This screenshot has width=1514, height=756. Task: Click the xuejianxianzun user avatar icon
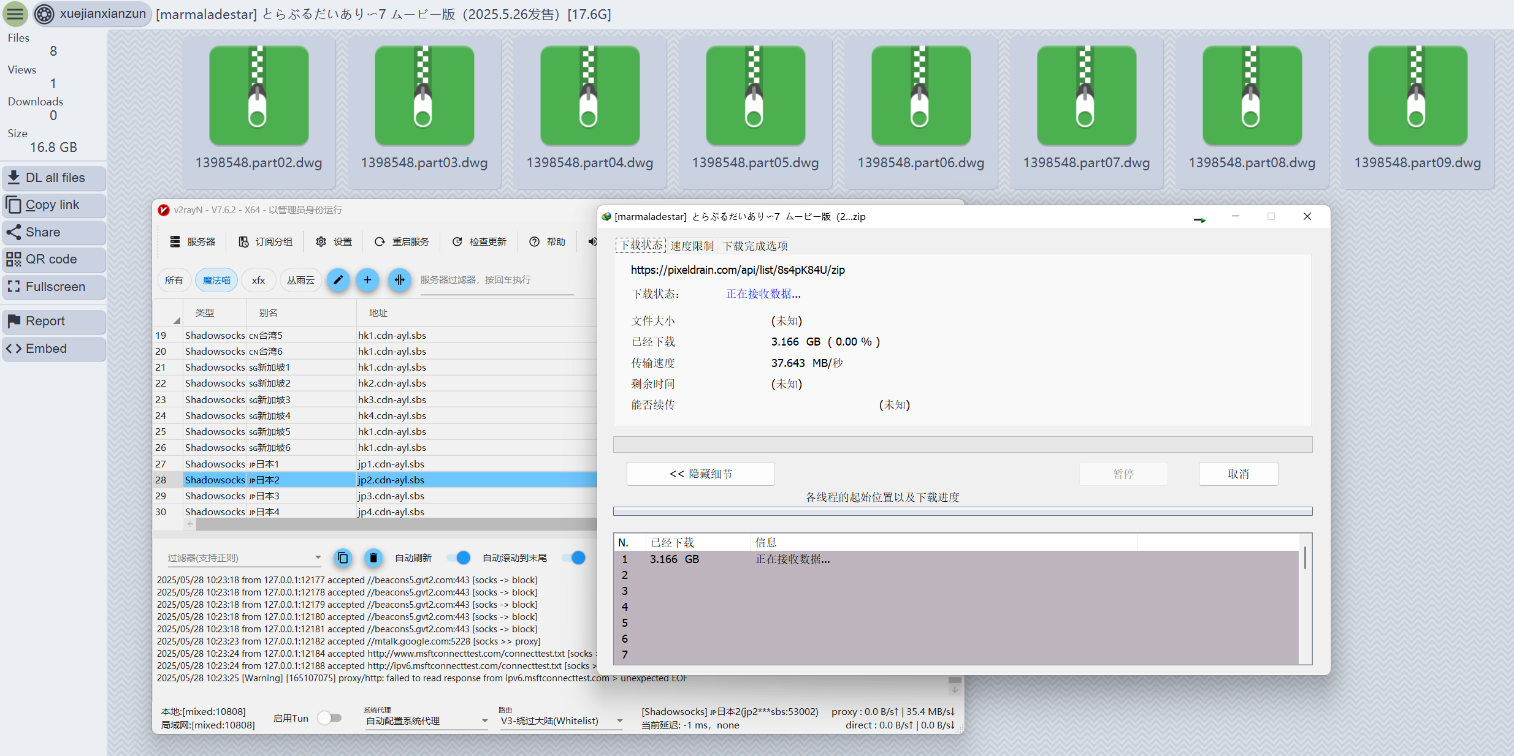point(44,14)
